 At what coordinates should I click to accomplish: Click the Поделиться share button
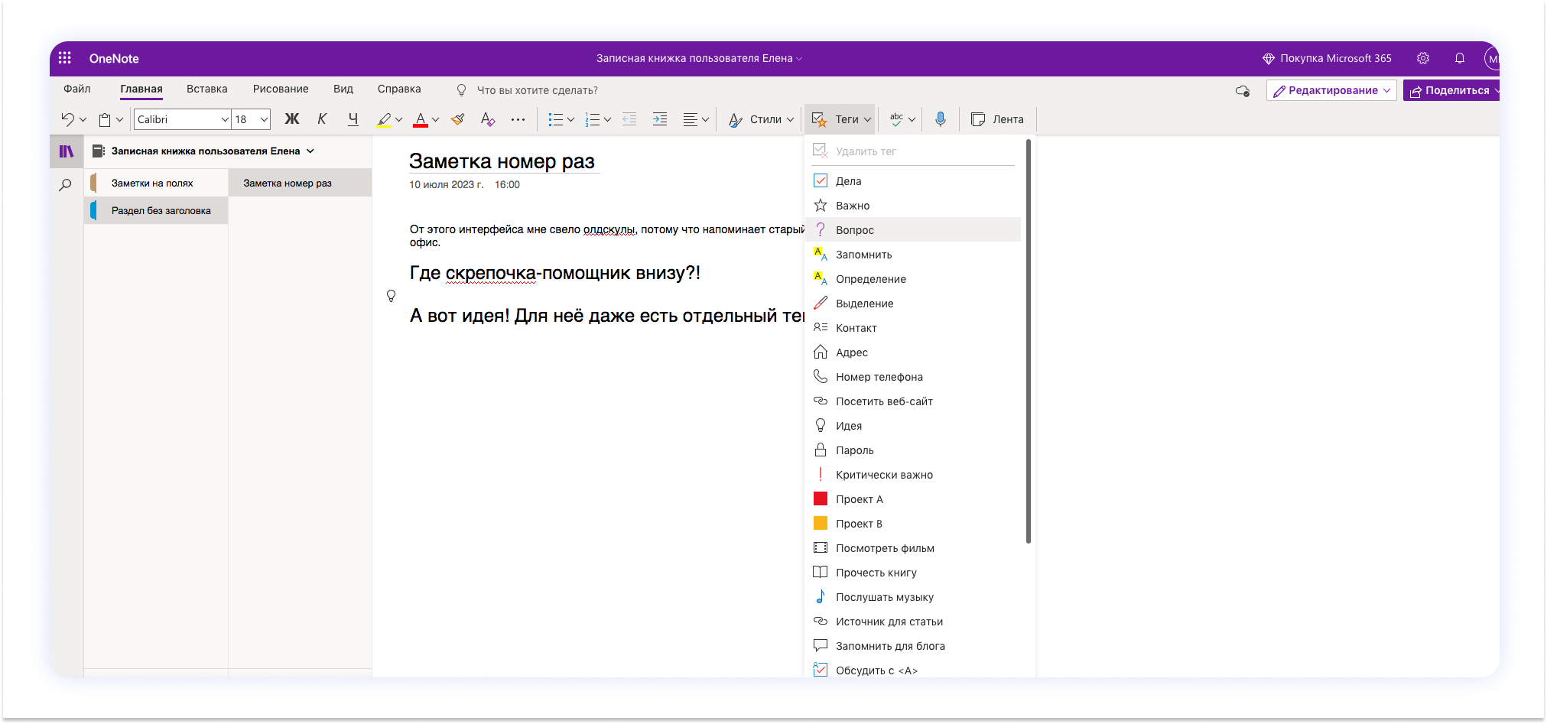tap(1451, 89)
